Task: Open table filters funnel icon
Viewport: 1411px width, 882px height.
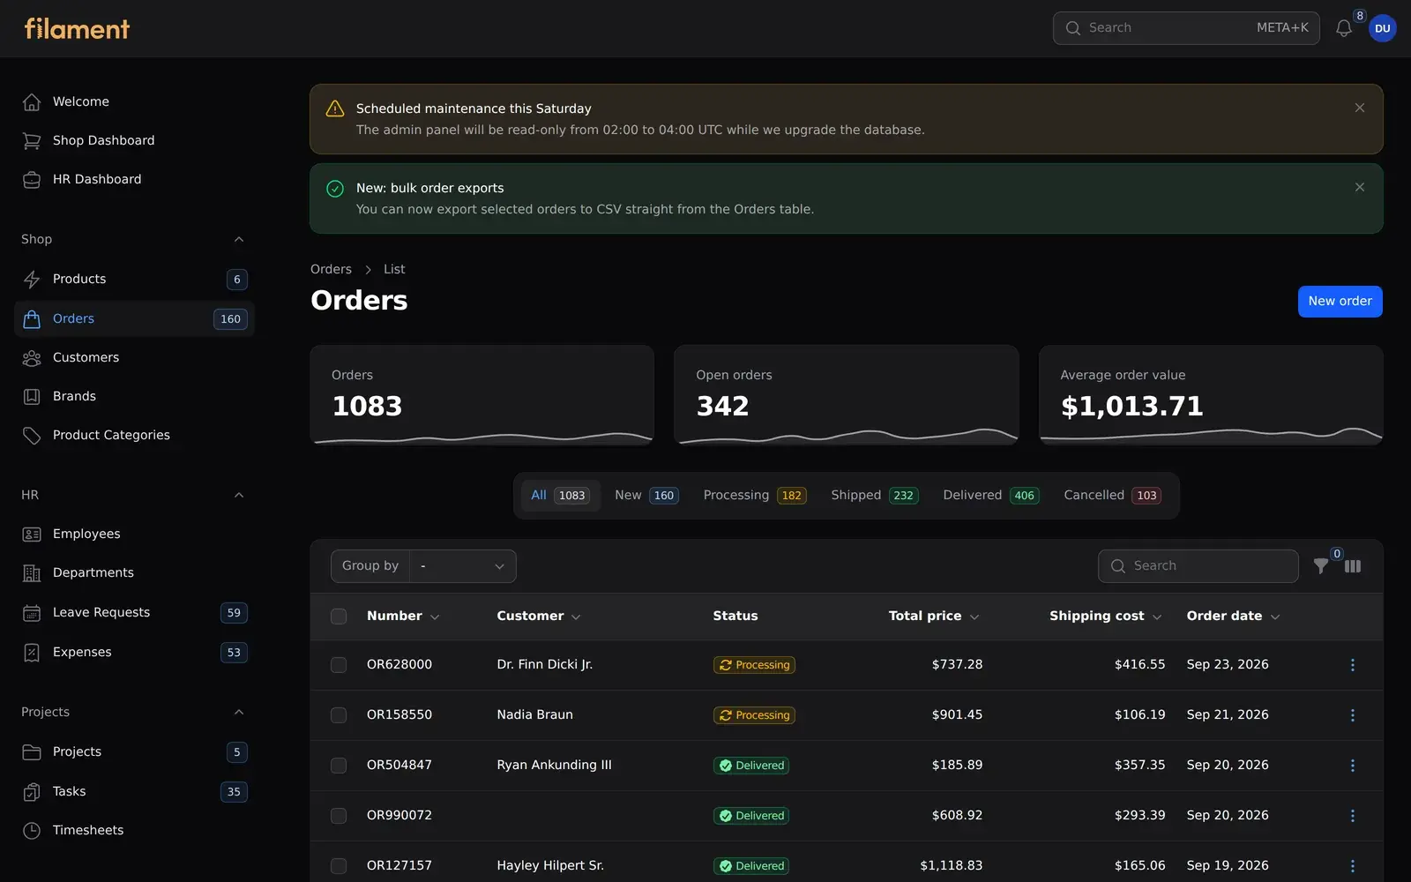Action: (x=1320, y=566)
